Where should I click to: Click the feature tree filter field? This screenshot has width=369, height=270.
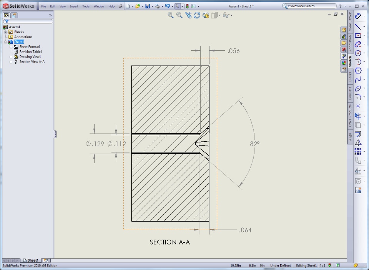[28, 22]
